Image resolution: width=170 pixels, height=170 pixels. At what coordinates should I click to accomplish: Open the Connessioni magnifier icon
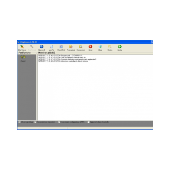(81, 47)
